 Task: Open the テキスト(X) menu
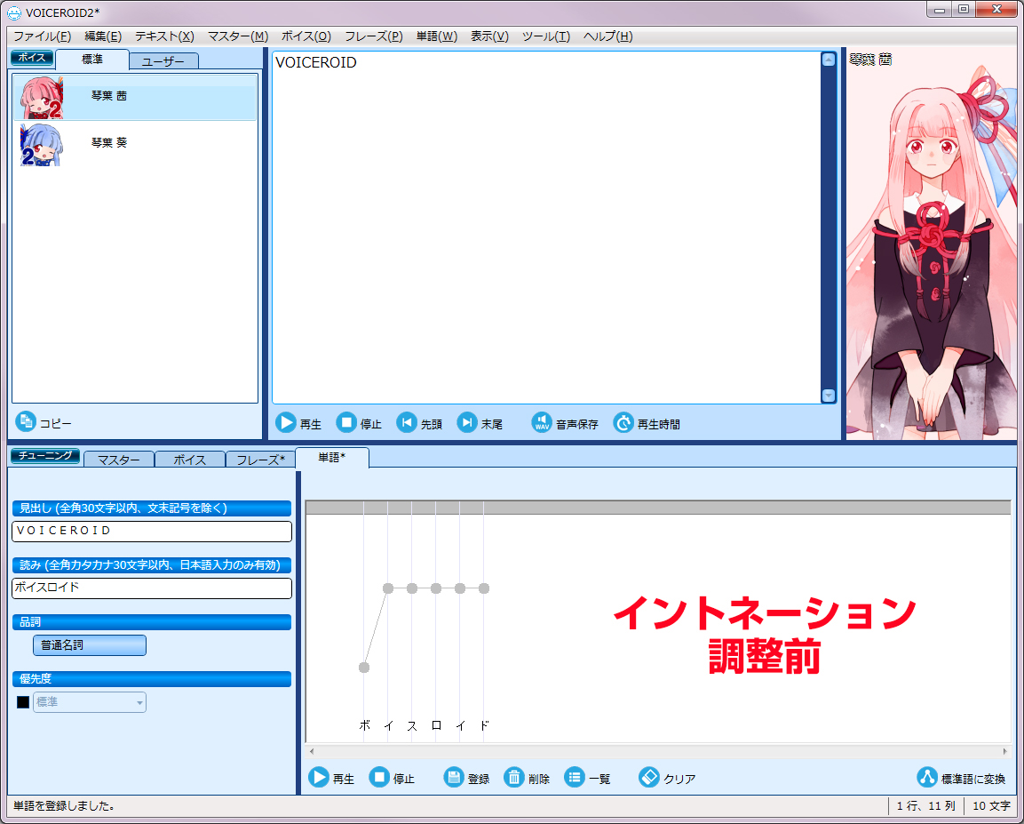164,36
